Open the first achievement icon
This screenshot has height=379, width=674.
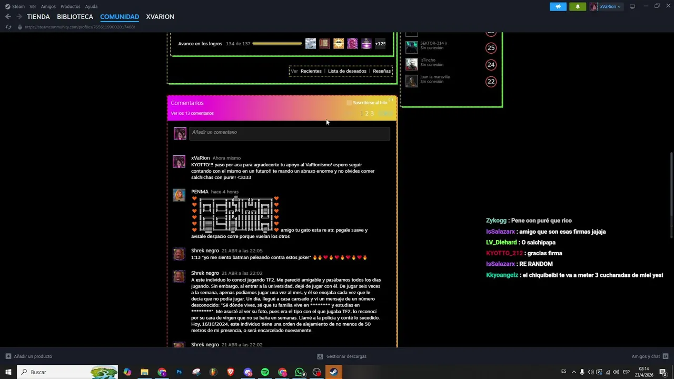pyautogui.click(x=311, y=44)
